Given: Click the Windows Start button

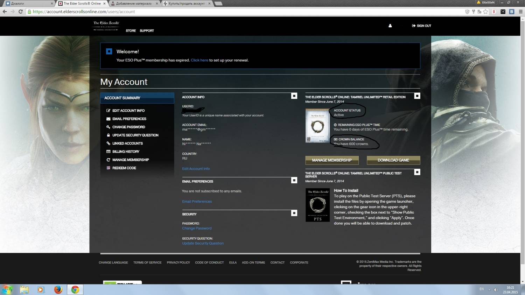Looking at the screenshot, I should 7,289.
